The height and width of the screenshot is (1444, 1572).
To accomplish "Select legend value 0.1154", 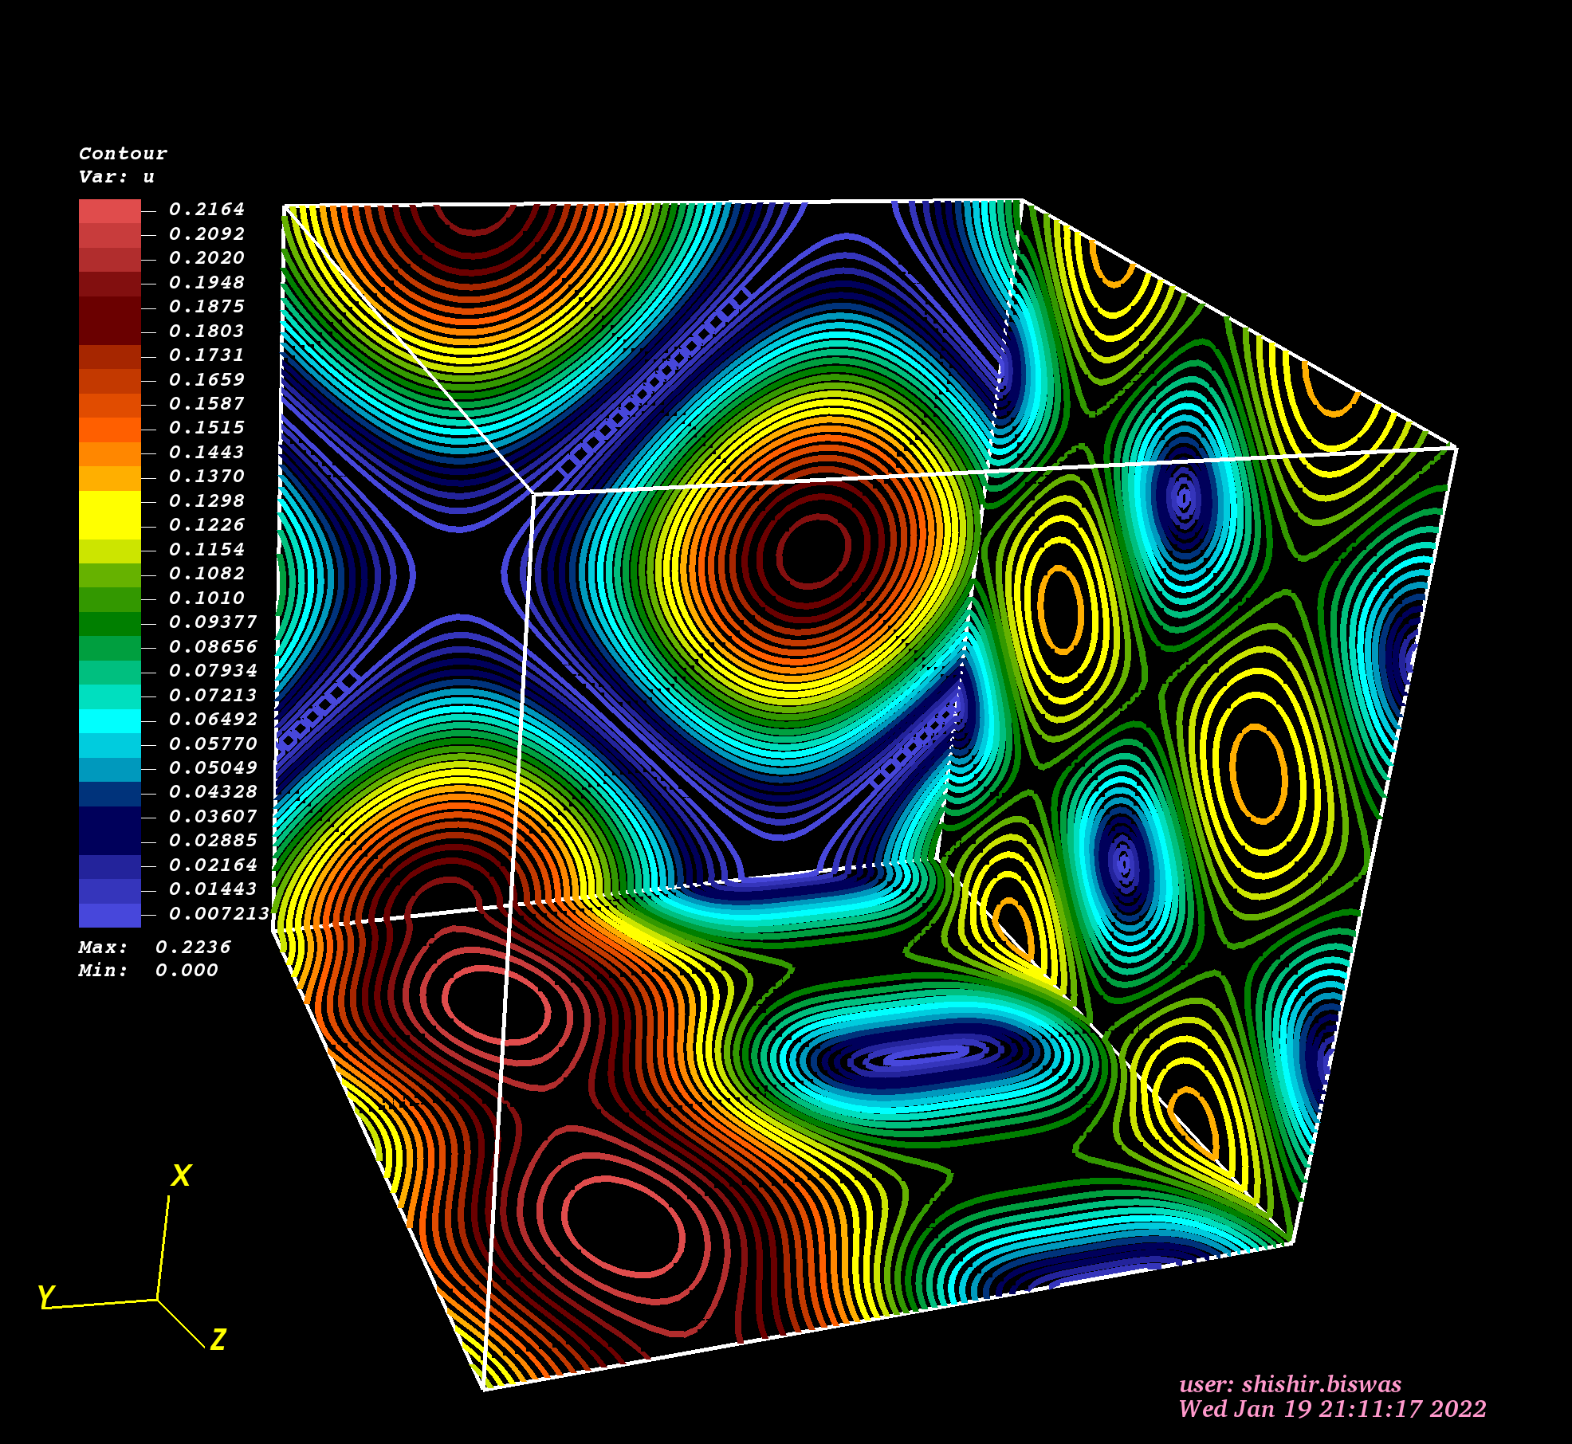I will [206, 550].
